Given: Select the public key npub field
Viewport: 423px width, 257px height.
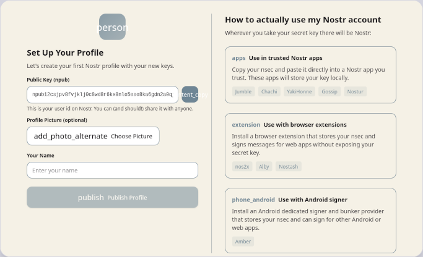Looking at the screenshot, I should 102,95.
